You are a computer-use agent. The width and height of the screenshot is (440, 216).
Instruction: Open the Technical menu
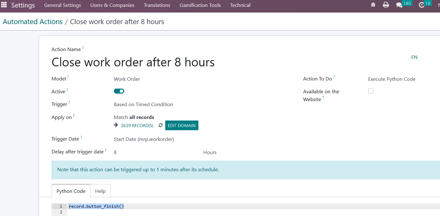[240, 5]
